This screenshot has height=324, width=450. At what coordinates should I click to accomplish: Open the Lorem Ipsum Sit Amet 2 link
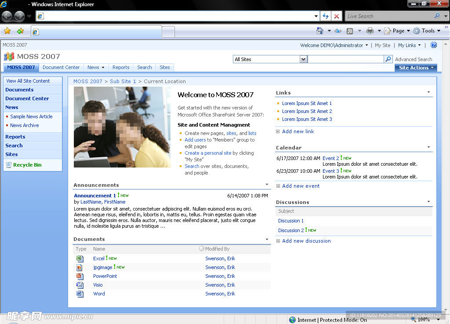click(307, 111)
